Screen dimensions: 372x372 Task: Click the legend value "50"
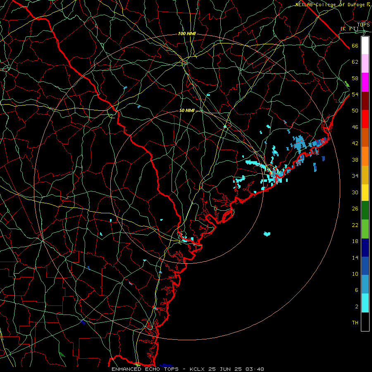pos(355,111)
